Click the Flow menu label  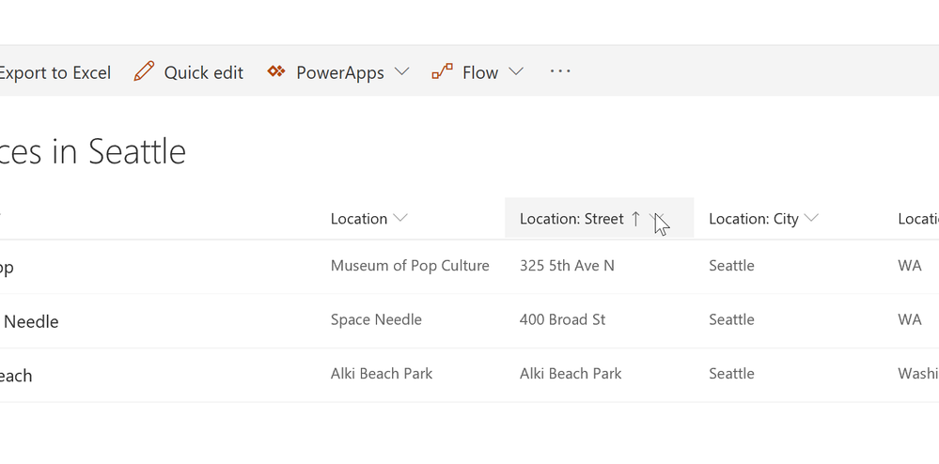click(x=480, y=72)
